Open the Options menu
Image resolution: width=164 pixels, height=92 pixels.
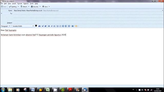[26, 4]
